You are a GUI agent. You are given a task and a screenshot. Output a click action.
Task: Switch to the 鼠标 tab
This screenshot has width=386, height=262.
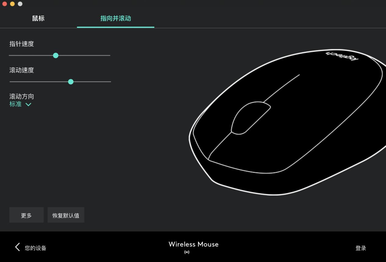[x=38, y=18]
